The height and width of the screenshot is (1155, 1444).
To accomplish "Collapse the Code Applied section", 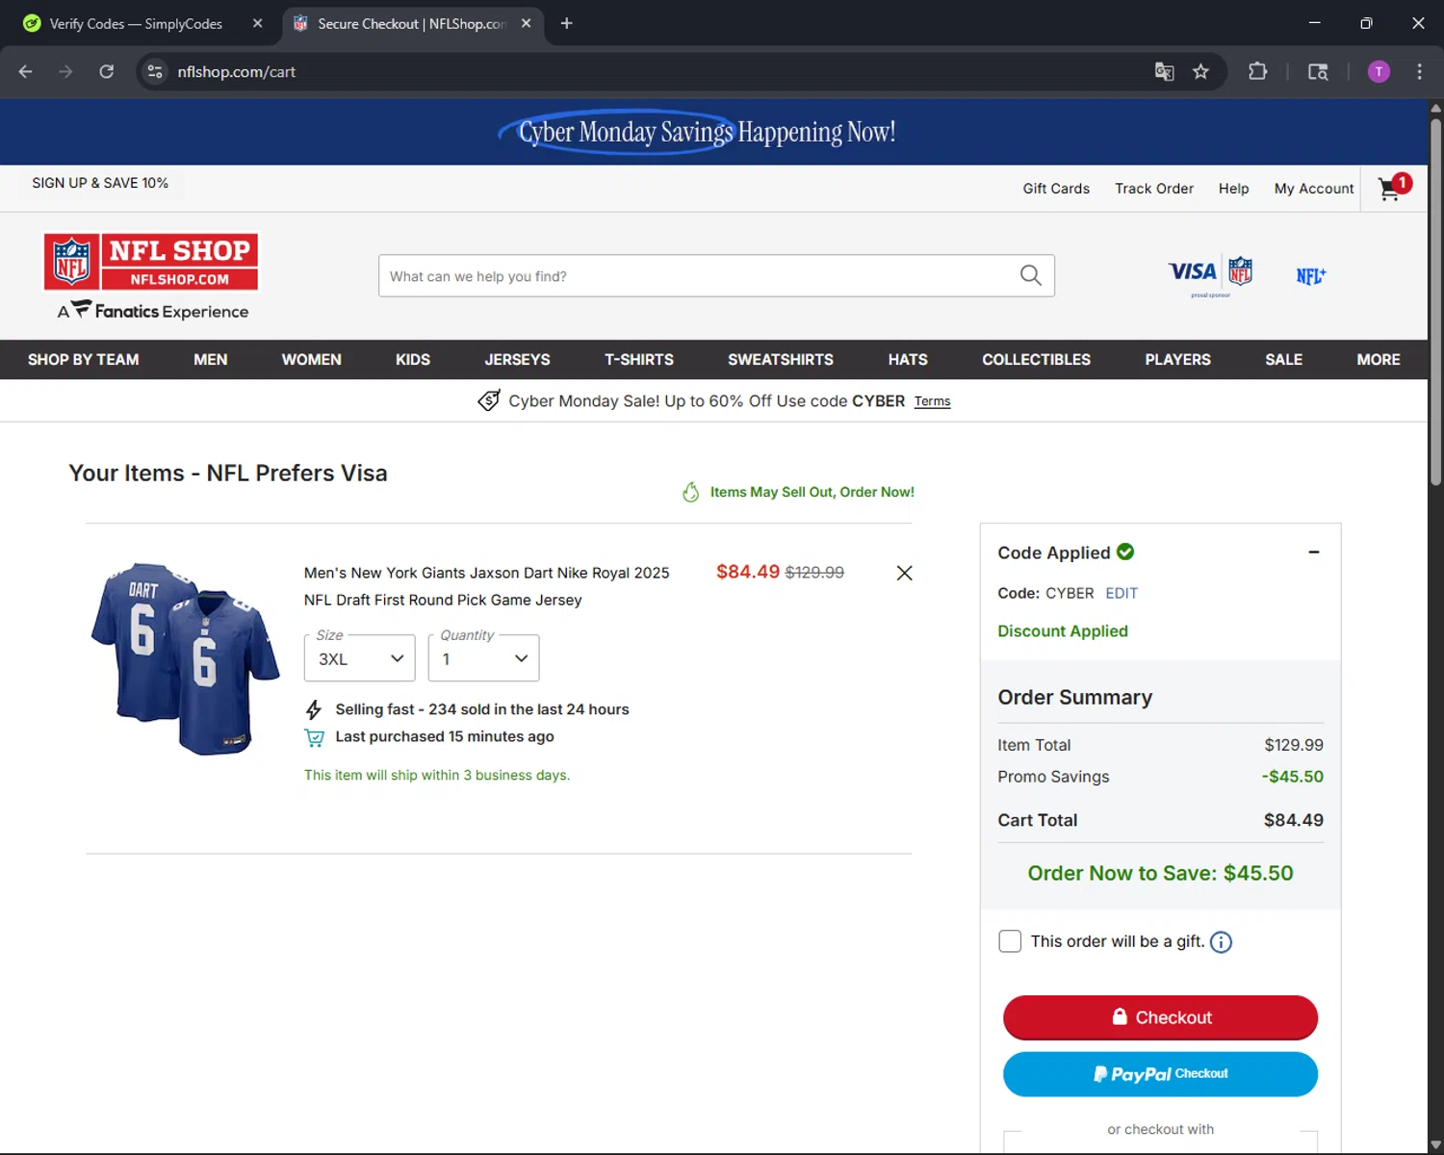I will click(x=1314, y=552).
